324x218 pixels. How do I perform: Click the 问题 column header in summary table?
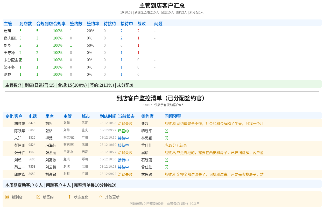tap(158, 24)
